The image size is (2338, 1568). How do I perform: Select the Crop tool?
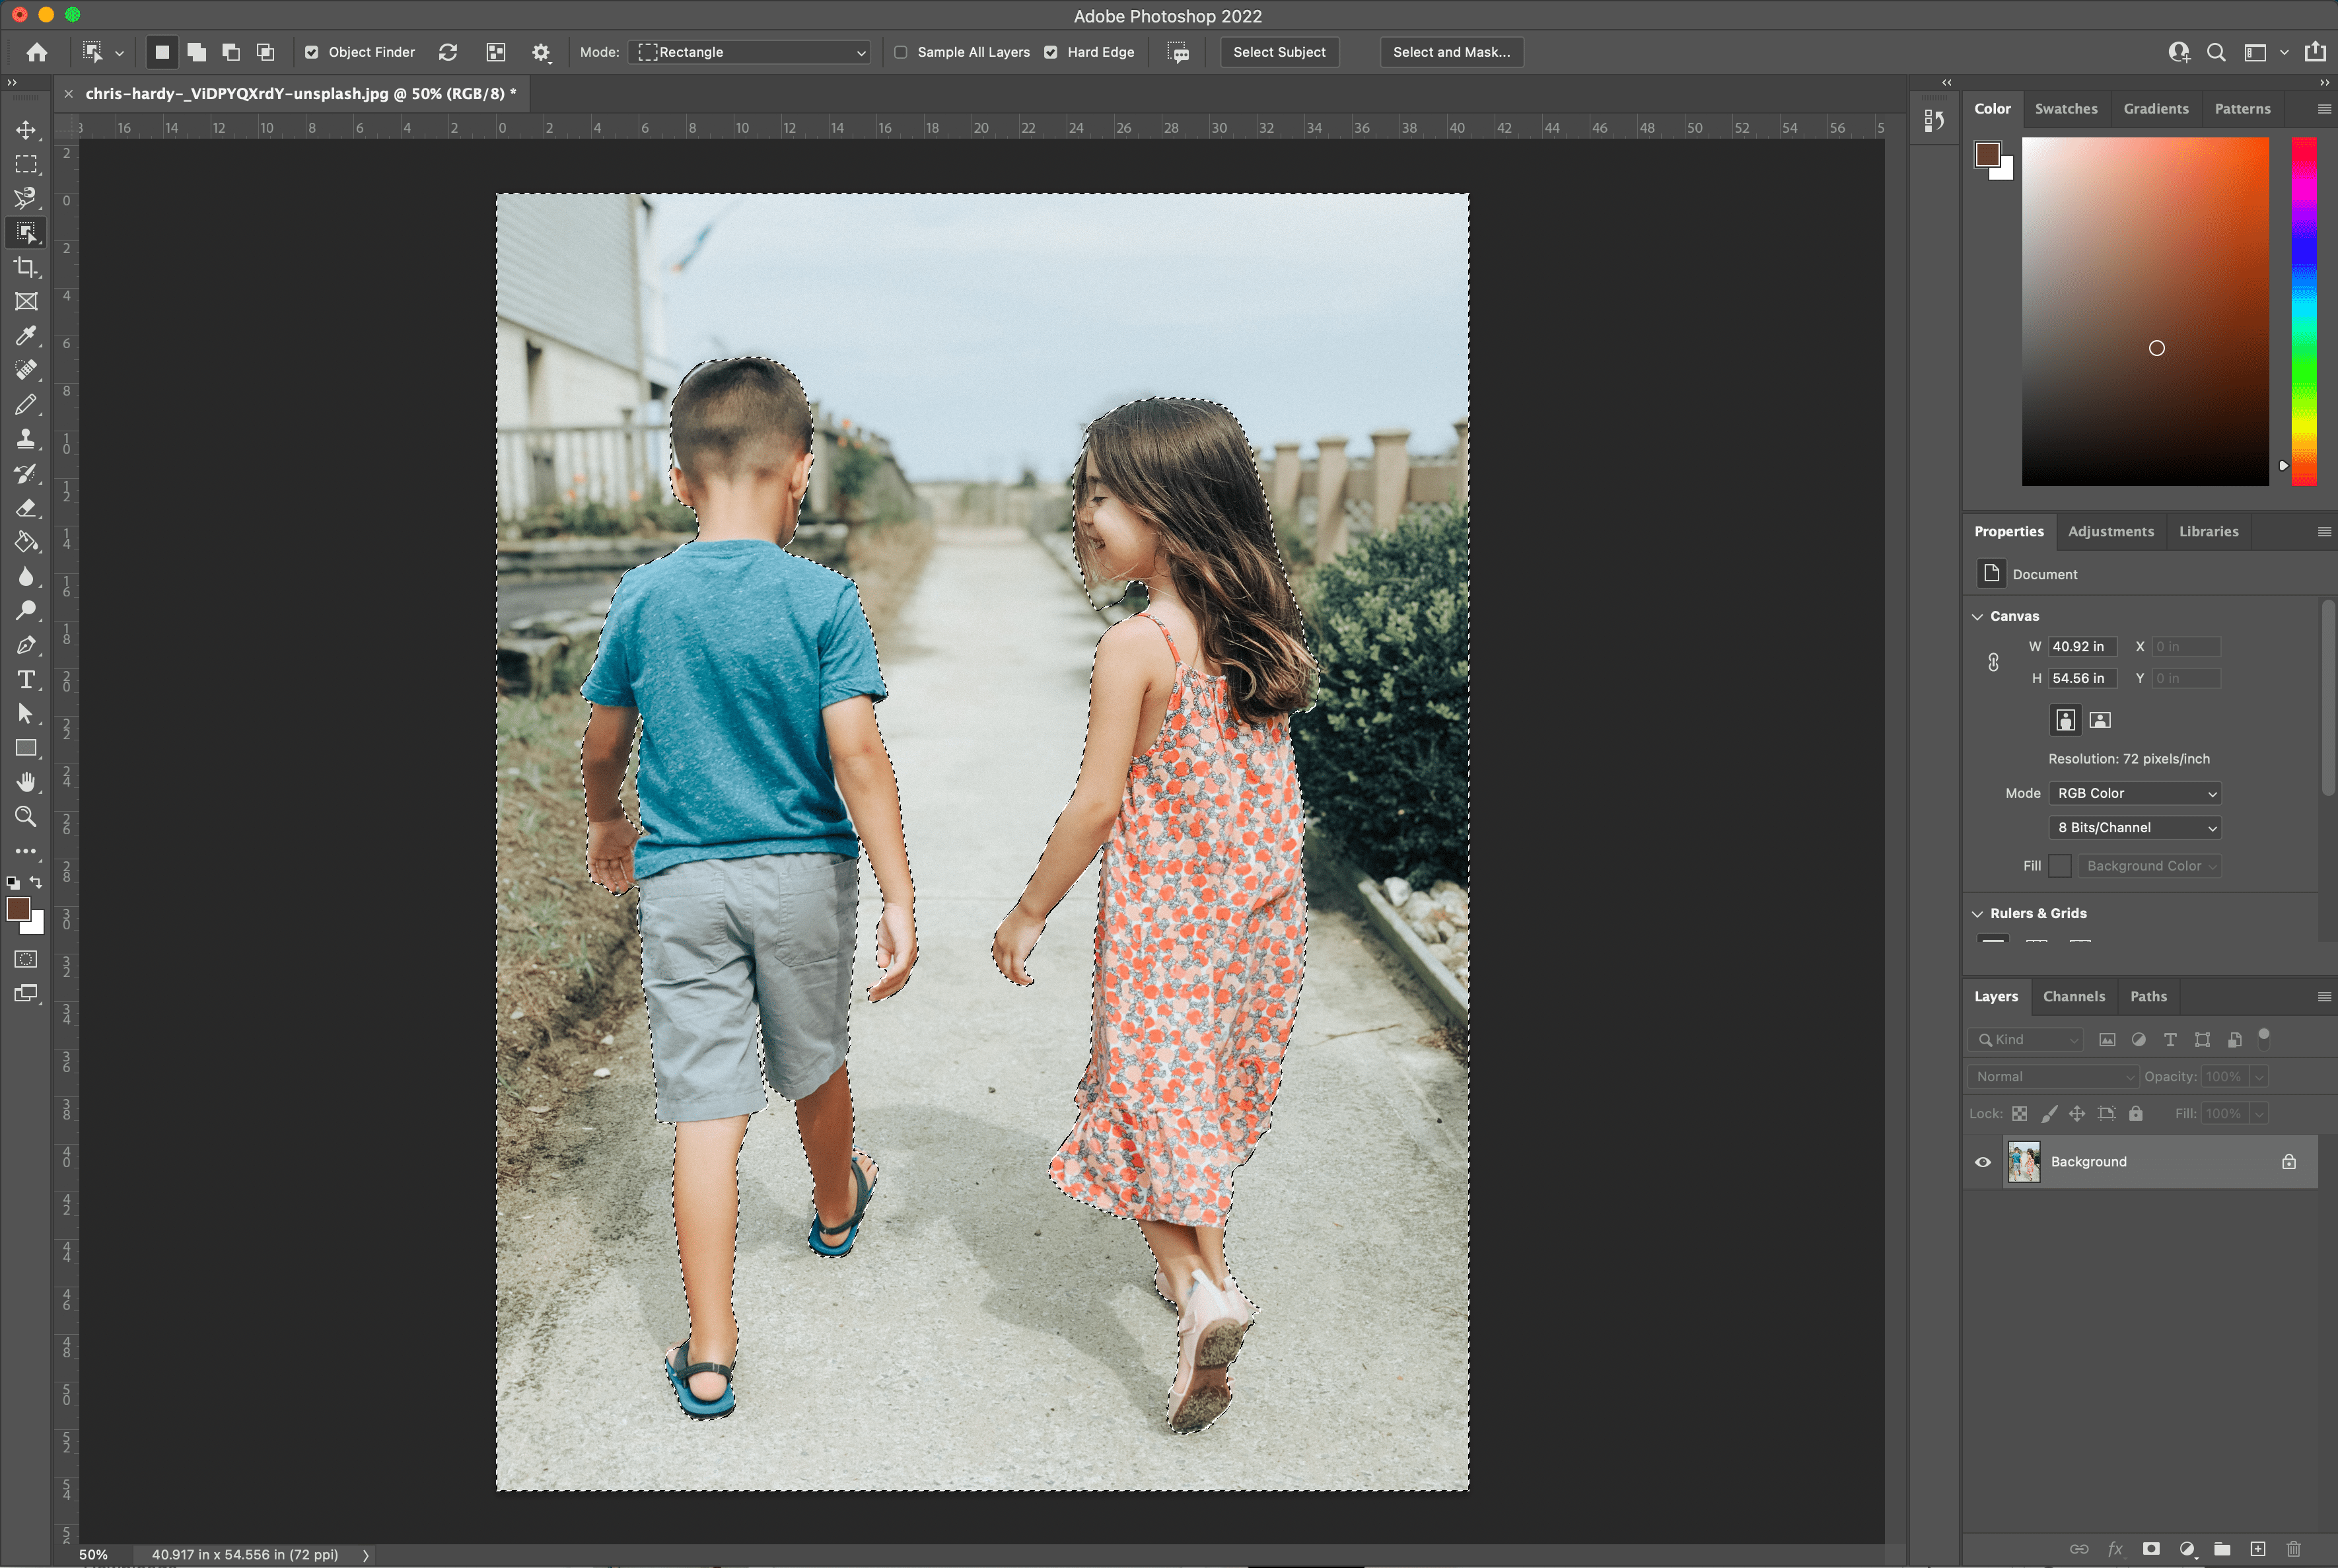24,267
